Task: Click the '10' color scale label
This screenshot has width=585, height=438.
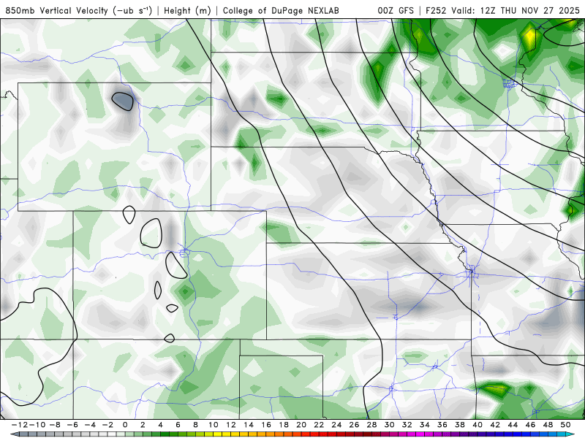Action: (x=213, y=425)
